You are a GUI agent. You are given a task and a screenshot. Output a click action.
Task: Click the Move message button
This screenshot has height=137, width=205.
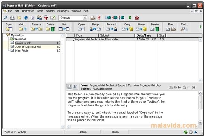tap(141, 27)
